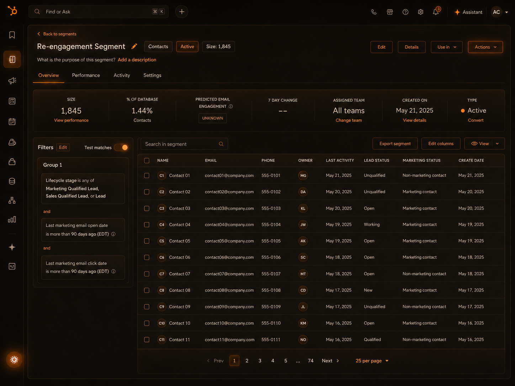The height and width of the screenshot is (386, 515).
Task: Open the Bookmarks sidebar icon
Action: click(x=12, y=35)
